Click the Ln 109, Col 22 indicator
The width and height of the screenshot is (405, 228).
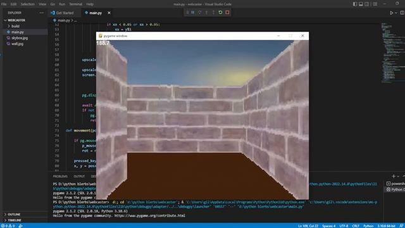[x=308, y=226]
